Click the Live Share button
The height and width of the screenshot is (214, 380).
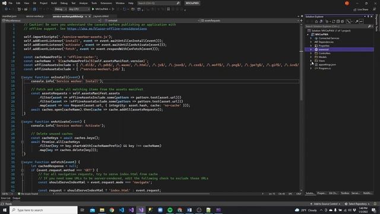tap(360, 10)
